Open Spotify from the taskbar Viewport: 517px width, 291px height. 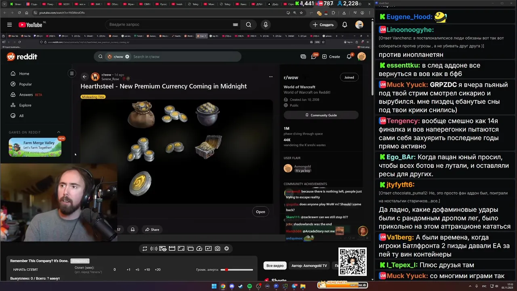[250, 286]
